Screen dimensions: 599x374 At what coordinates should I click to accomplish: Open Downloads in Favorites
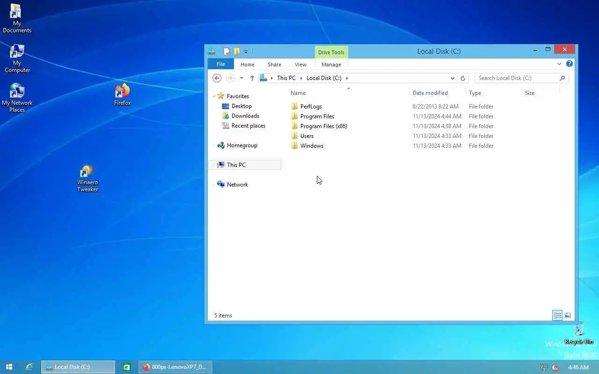(x=245, y=116)
